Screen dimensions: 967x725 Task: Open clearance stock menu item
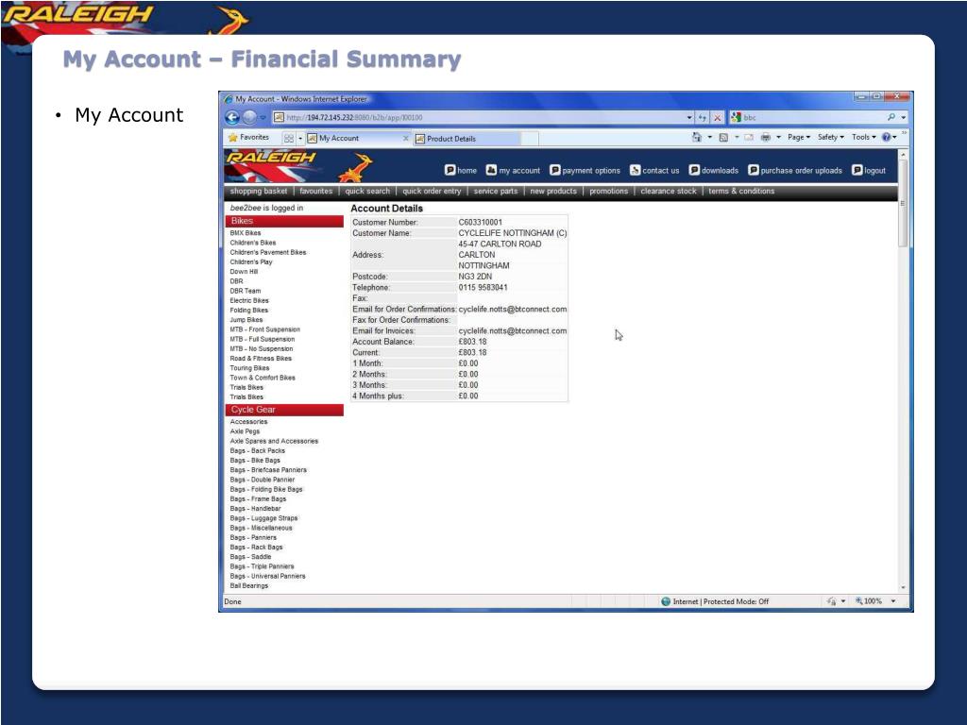click(669, 191)
